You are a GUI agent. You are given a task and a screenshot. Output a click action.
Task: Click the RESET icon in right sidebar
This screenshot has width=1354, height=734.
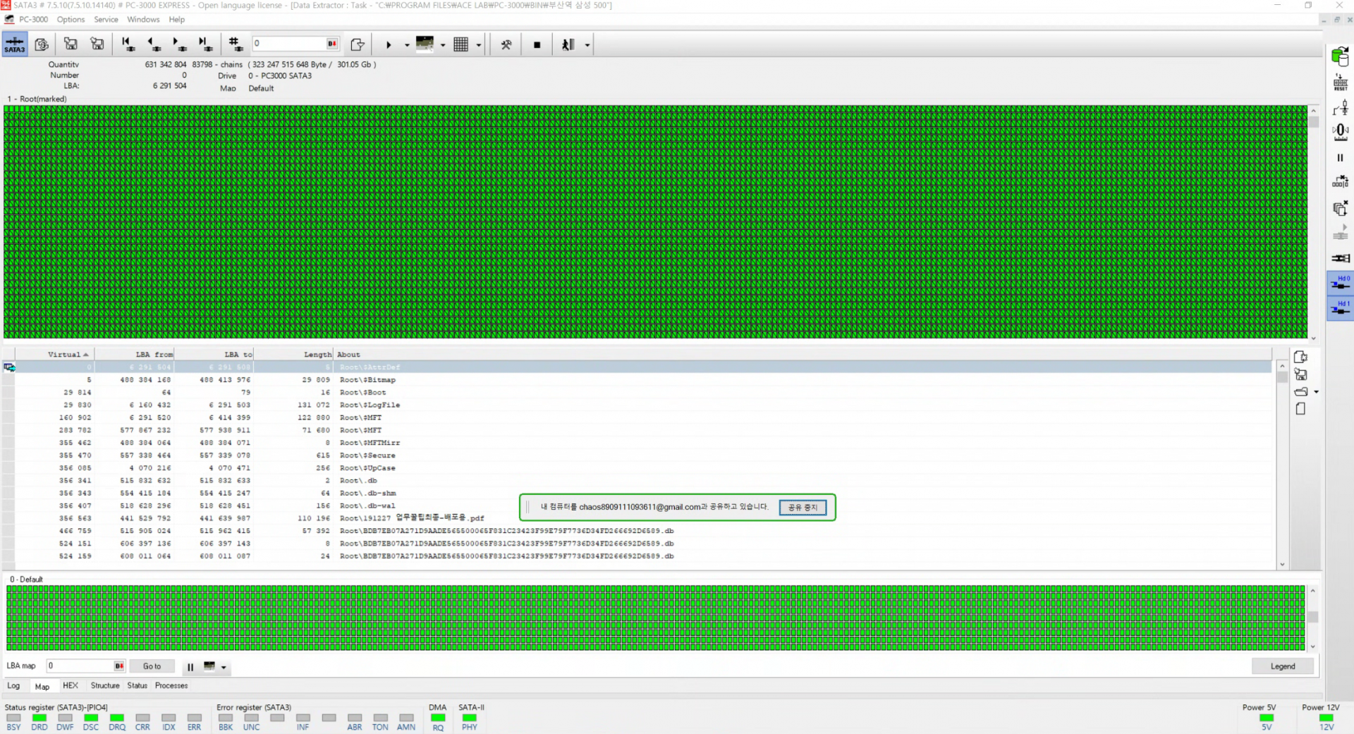click(x=1340, y=82)
